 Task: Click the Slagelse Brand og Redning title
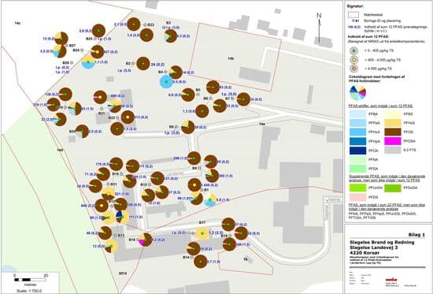tap(382, 242)
